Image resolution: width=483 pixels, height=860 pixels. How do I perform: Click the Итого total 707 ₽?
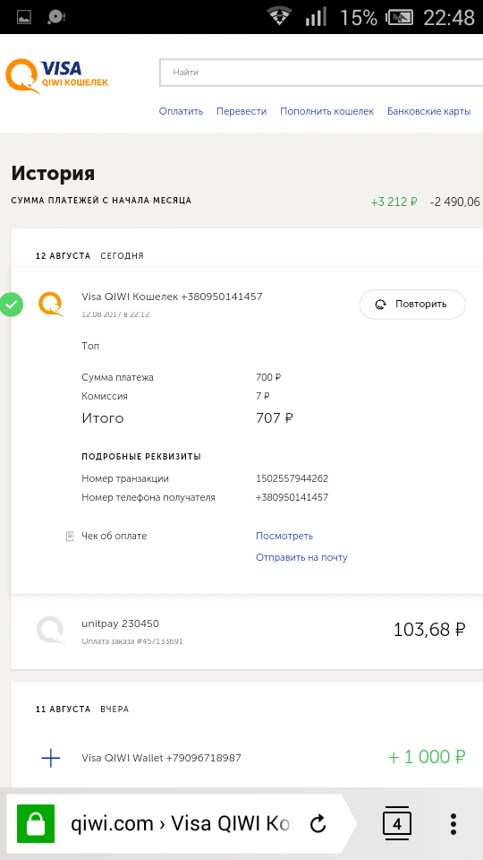(275, 418)
